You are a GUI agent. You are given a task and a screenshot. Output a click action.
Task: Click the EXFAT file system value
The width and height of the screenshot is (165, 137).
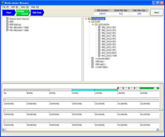[x=103, y=14]
